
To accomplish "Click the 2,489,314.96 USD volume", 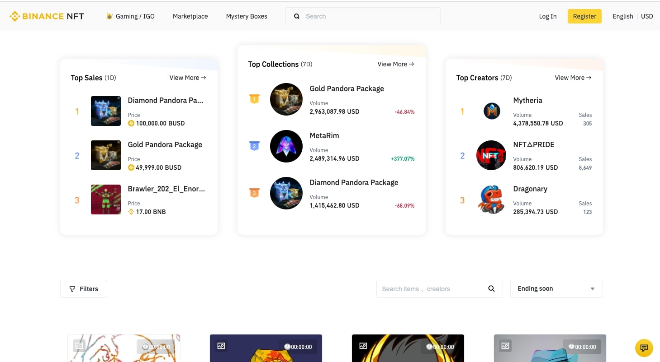I will tap(334, 158).
